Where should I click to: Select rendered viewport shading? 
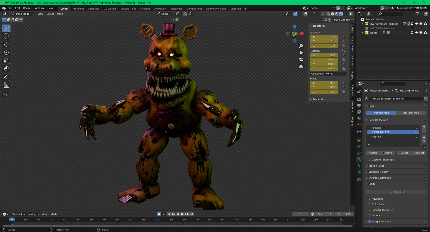tap(341, 14)
